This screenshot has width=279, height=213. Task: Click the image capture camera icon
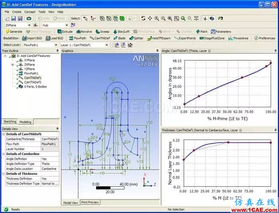29,18
